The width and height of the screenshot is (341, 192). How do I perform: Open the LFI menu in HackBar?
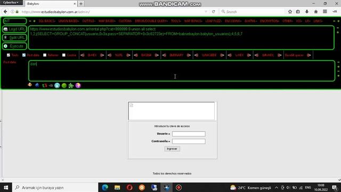click(x=307, y=21)
